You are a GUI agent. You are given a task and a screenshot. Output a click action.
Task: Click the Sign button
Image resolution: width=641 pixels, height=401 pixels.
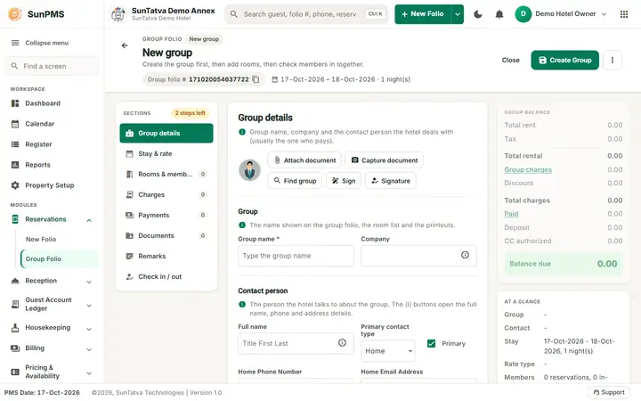tap(344, 180)
